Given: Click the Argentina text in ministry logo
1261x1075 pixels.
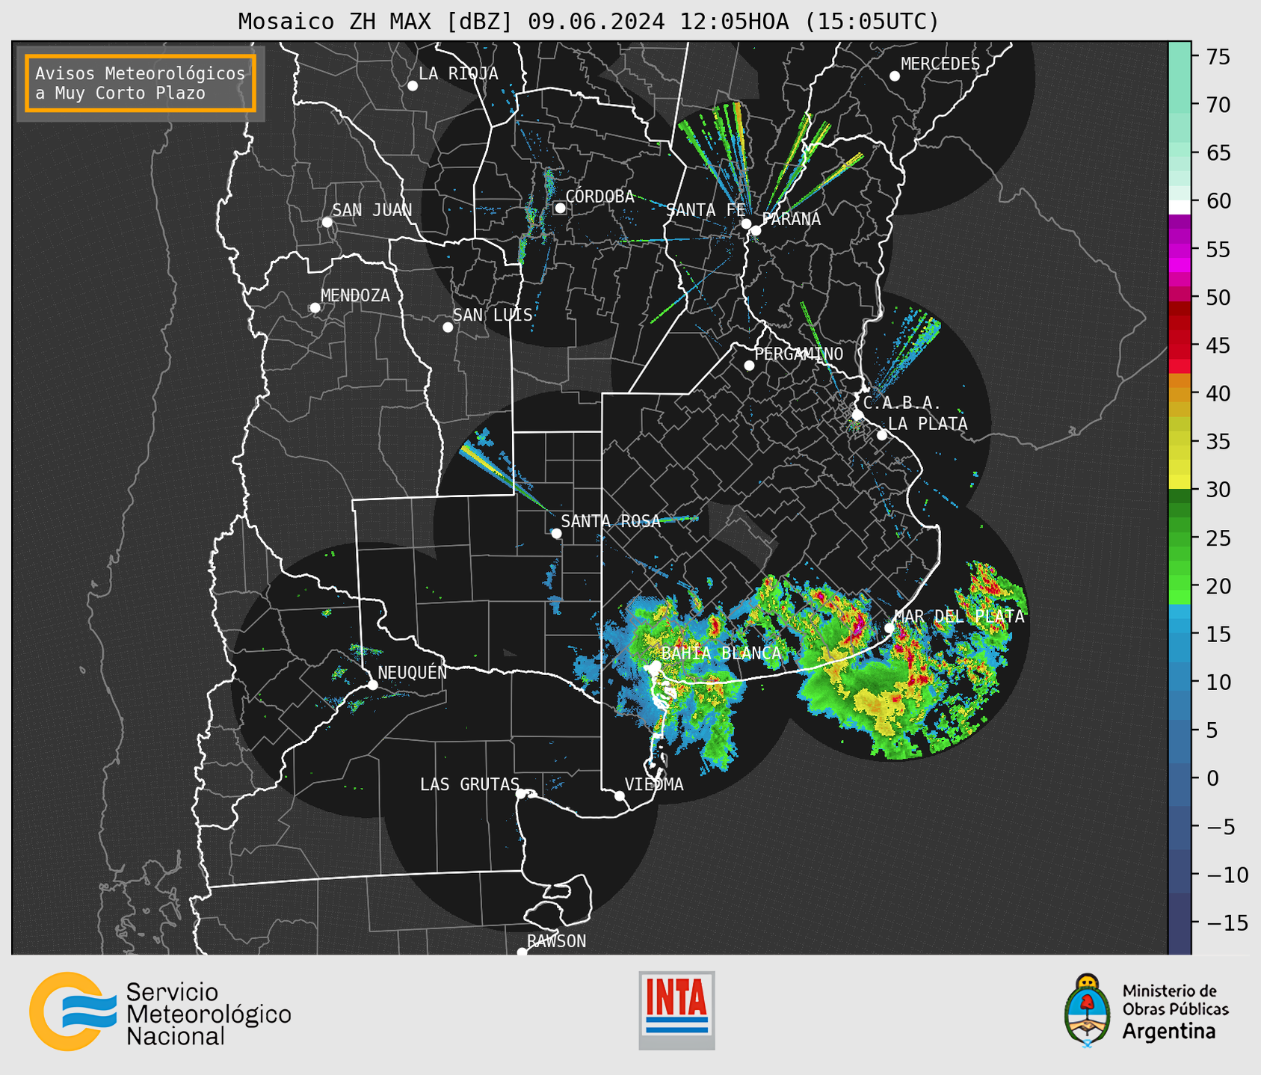Looking at the screenshot, I should tap(1169, 1032).
